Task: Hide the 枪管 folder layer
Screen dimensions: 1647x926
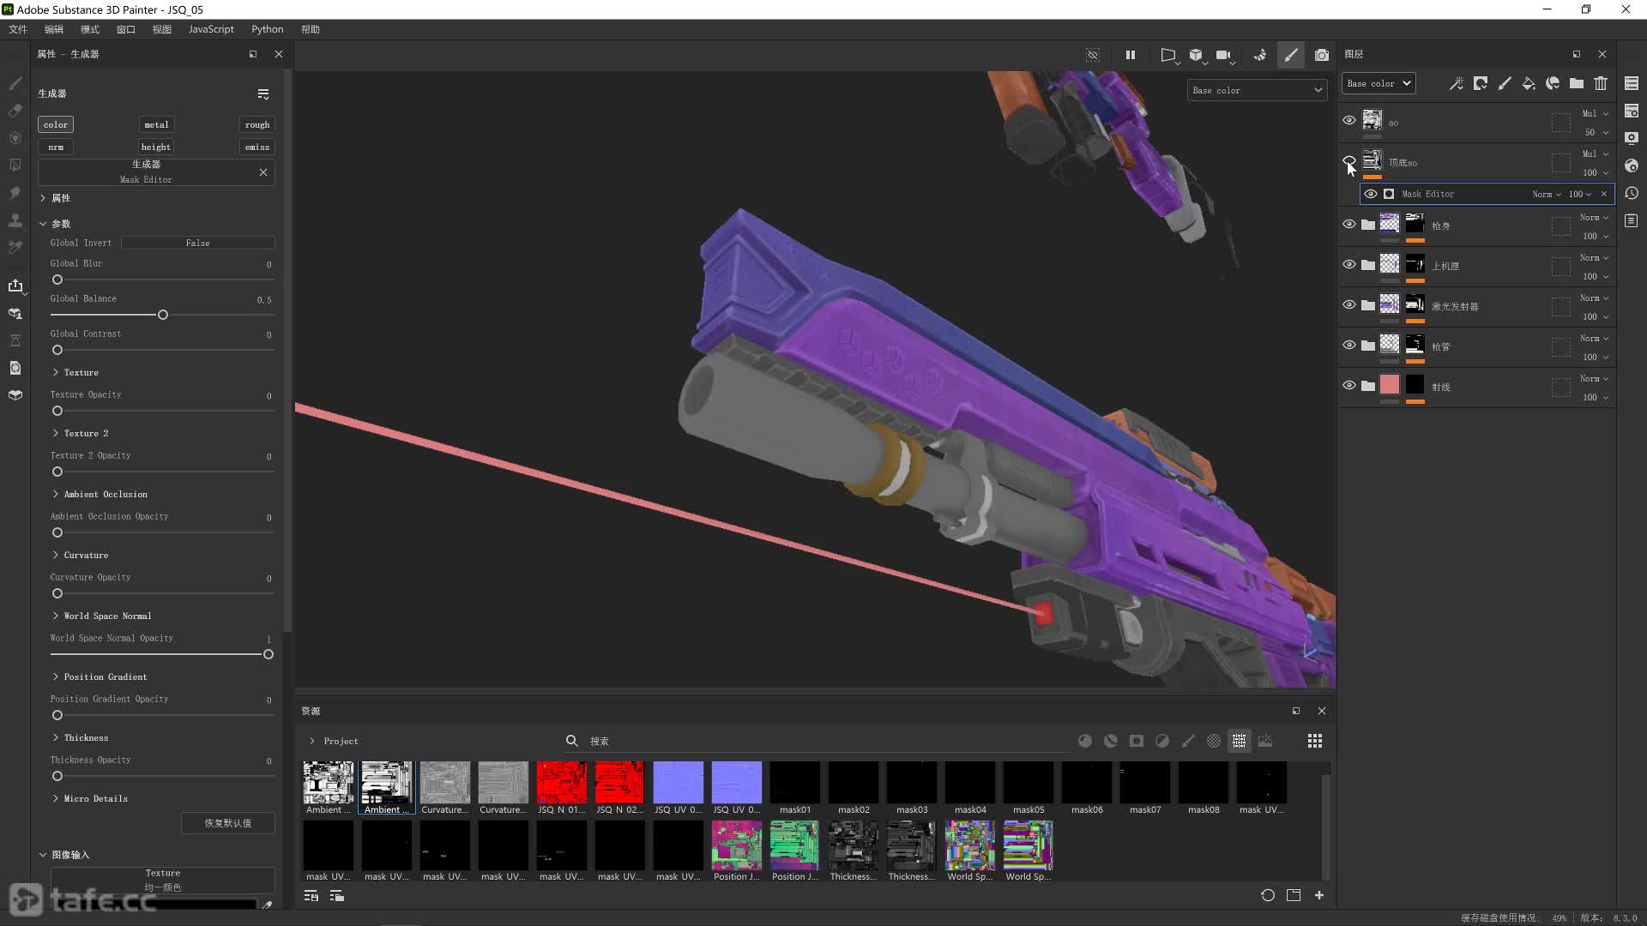Action: click(x=1349, y=345)
